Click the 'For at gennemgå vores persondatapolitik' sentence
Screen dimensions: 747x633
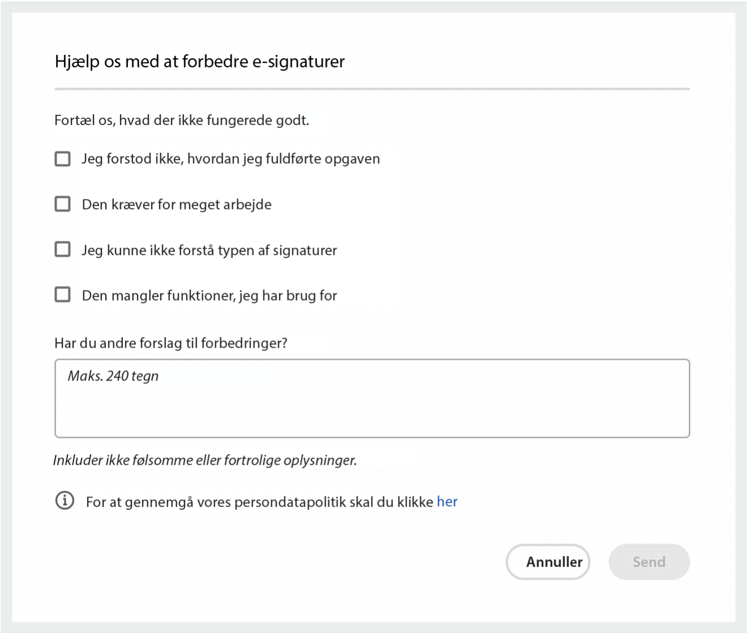click(259, 502)
